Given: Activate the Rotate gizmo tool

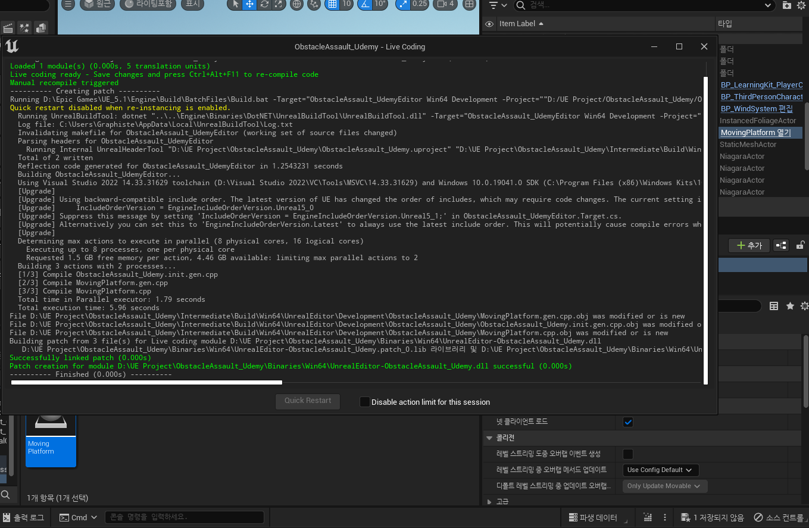Looking at the screenshot, I should 264,4.
